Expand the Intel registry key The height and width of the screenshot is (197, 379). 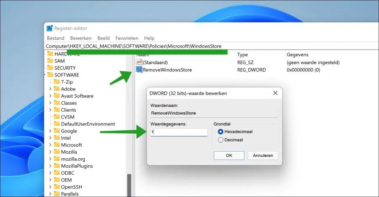click(50, 138)
